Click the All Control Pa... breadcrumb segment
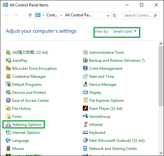 78,15
